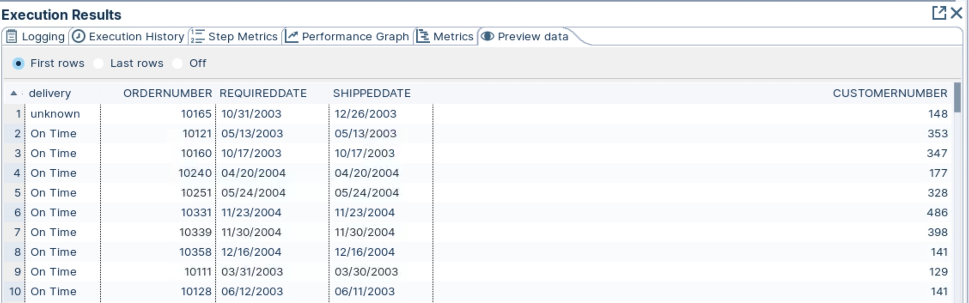Select the 'unknown' delivery cell in row 1
The width and height of the screenshot is (969, 303).
pos(55,114)
